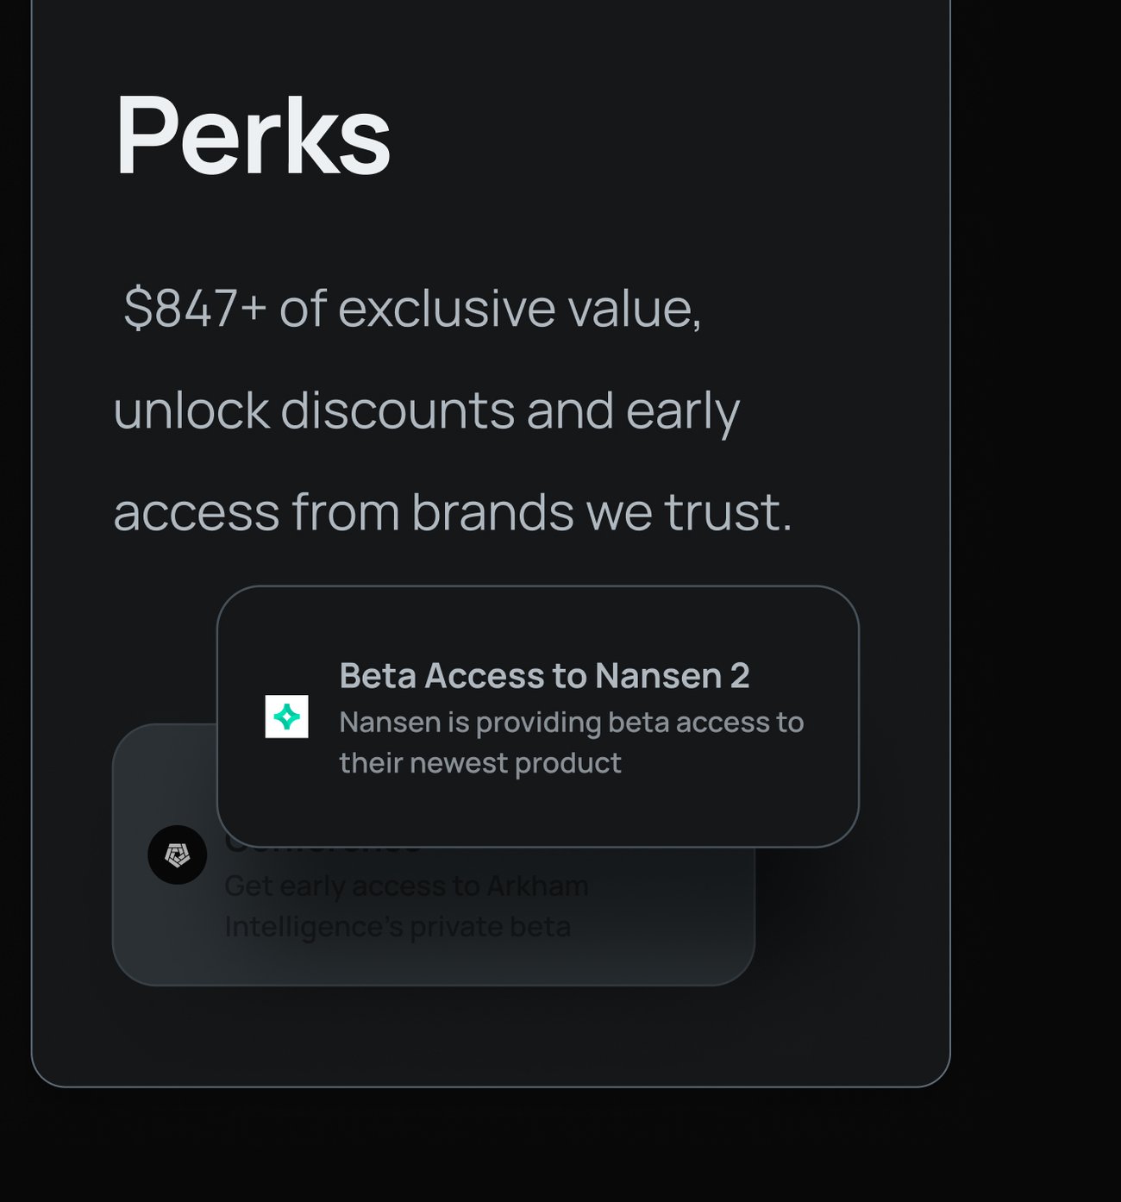This screenshot has width=1121, height=1202.
Task: Click "access from brands we trust." line
Action: [452, 512]
